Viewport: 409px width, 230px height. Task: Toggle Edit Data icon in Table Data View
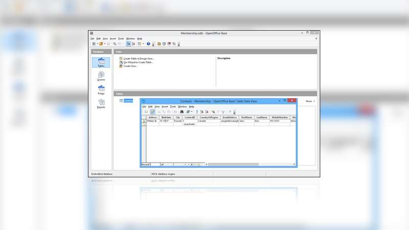pos(152,112)
